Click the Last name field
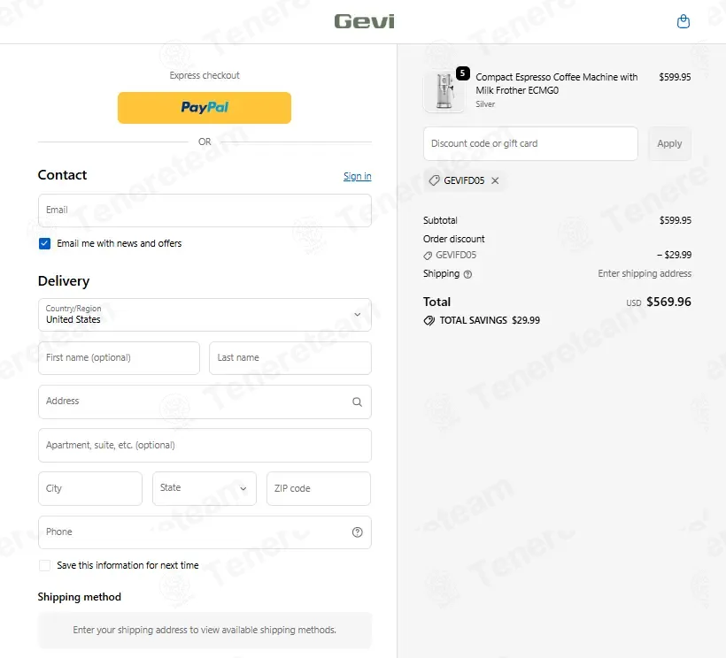The image size is (726, 658). [290, 358]
